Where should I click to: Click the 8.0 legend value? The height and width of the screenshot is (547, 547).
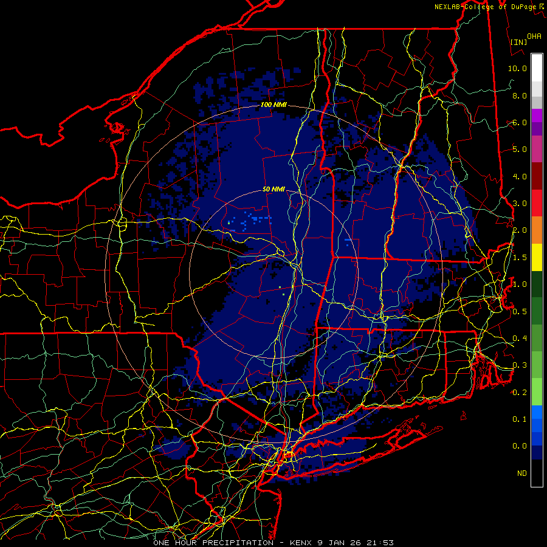[x=520, y=95]
